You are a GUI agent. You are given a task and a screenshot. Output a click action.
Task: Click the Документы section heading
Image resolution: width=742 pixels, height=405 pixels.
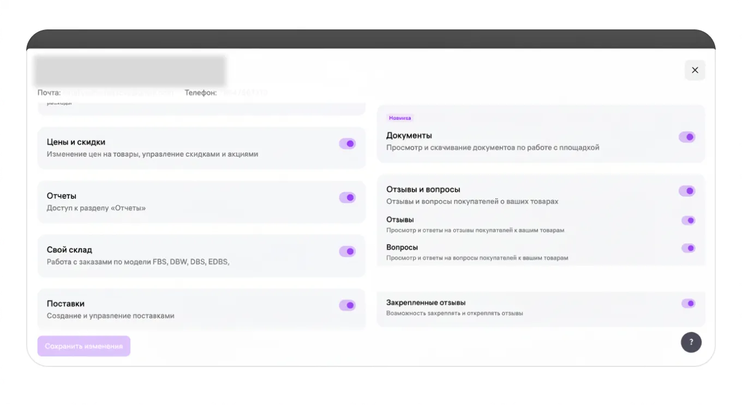409,136
